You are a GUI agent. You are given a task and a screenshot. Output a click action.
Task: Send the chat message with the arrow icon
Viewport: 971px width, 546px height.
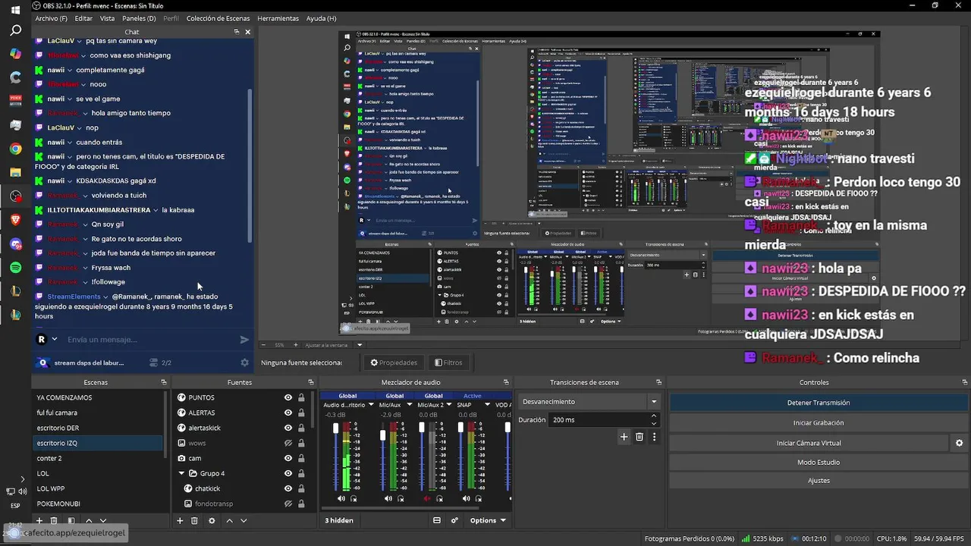pos(244,340)
